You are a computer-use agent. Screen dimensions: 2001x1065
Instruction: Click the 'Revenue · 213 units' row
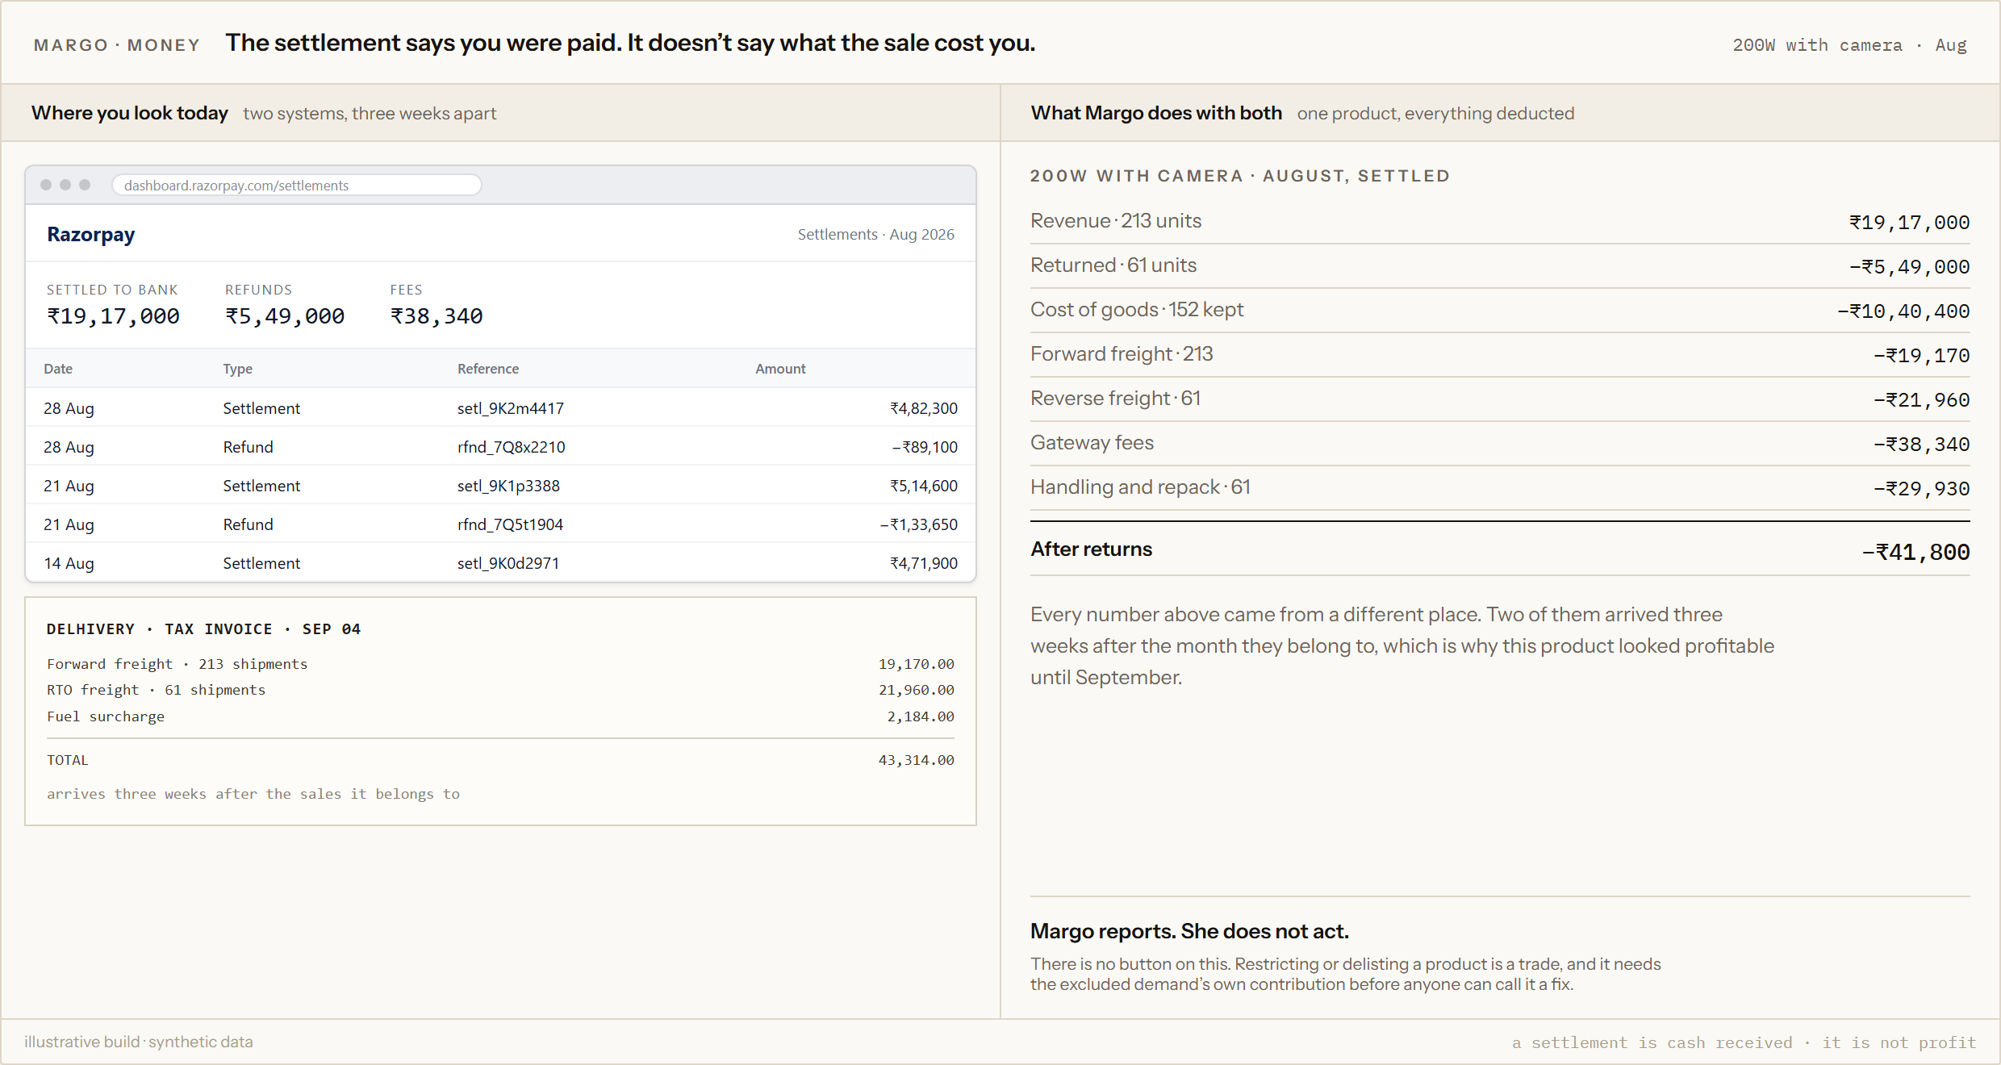pyautogui.click(x=1500, y=222)
